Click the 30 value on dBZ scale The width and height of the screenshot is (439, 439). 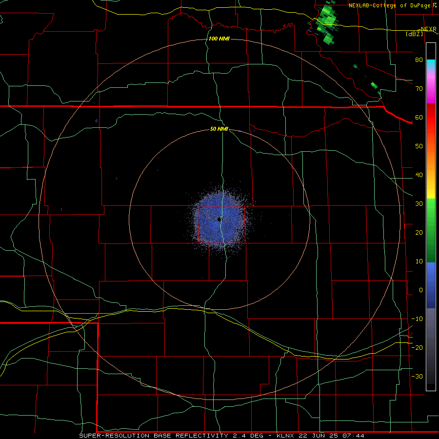(x=419, y=204)
